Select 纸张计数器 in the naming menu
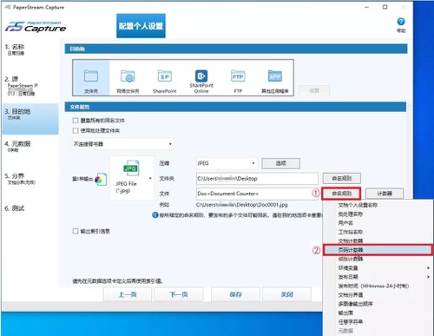Viewport: 434px width, 336px height. pyautogui.click(x=351, y=259)
